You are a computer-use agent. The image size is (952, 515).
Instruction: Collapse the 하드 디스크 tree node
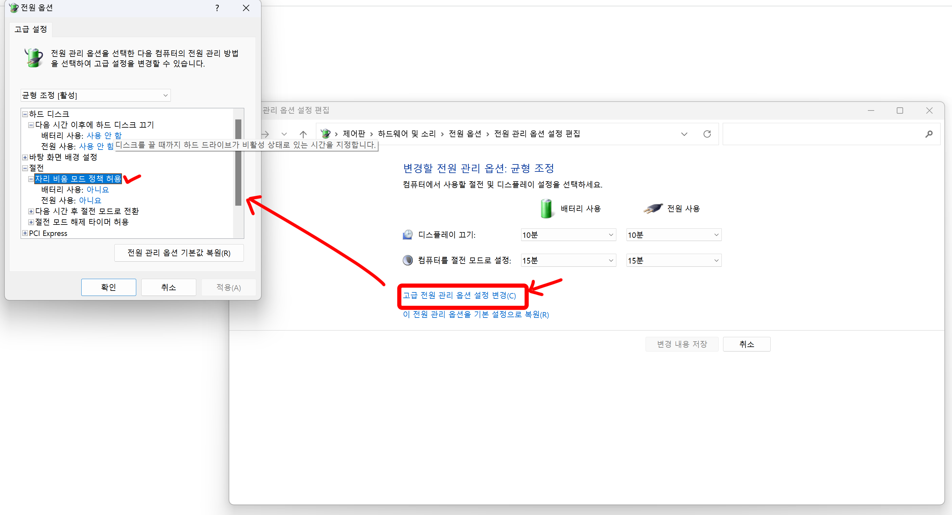point(25,114)
